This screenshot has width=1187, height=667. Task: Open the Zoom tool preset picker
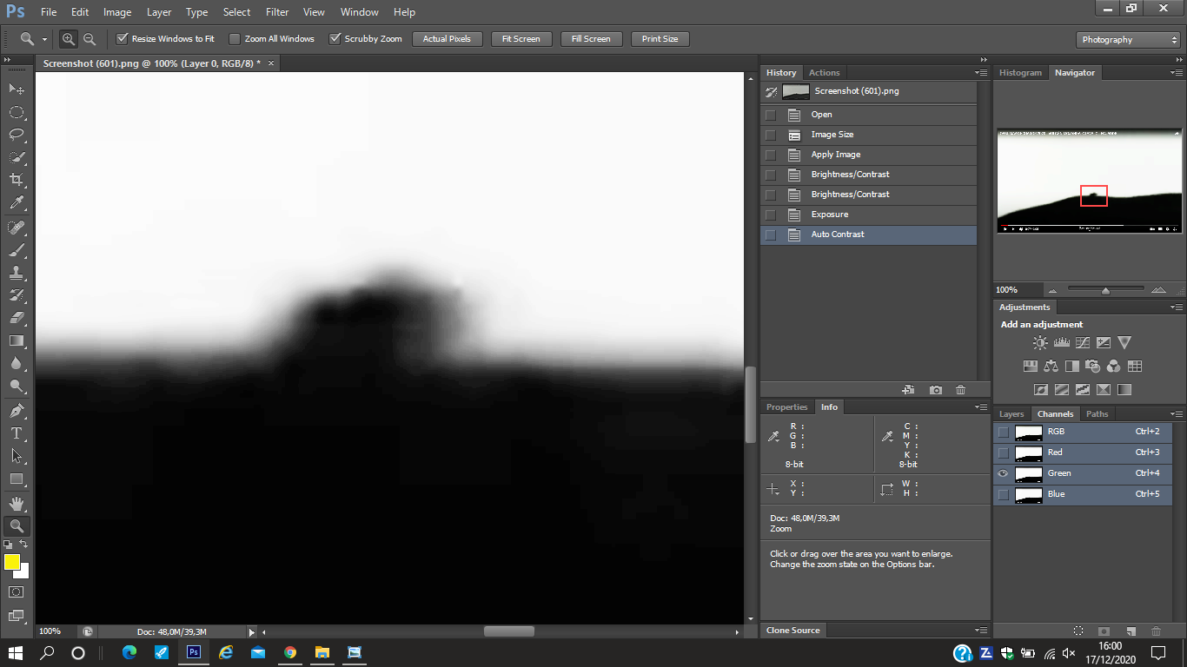33,39
